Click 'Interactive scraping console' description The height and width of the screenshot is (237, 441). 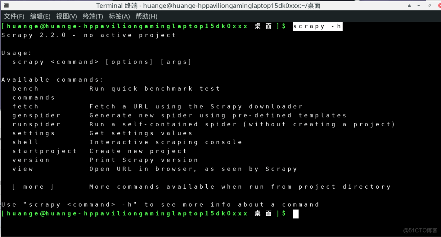(166, 142)
